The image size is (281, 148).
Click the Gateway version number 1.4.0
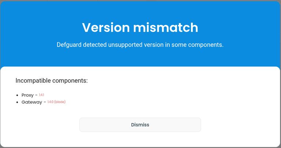click(50, 102)
